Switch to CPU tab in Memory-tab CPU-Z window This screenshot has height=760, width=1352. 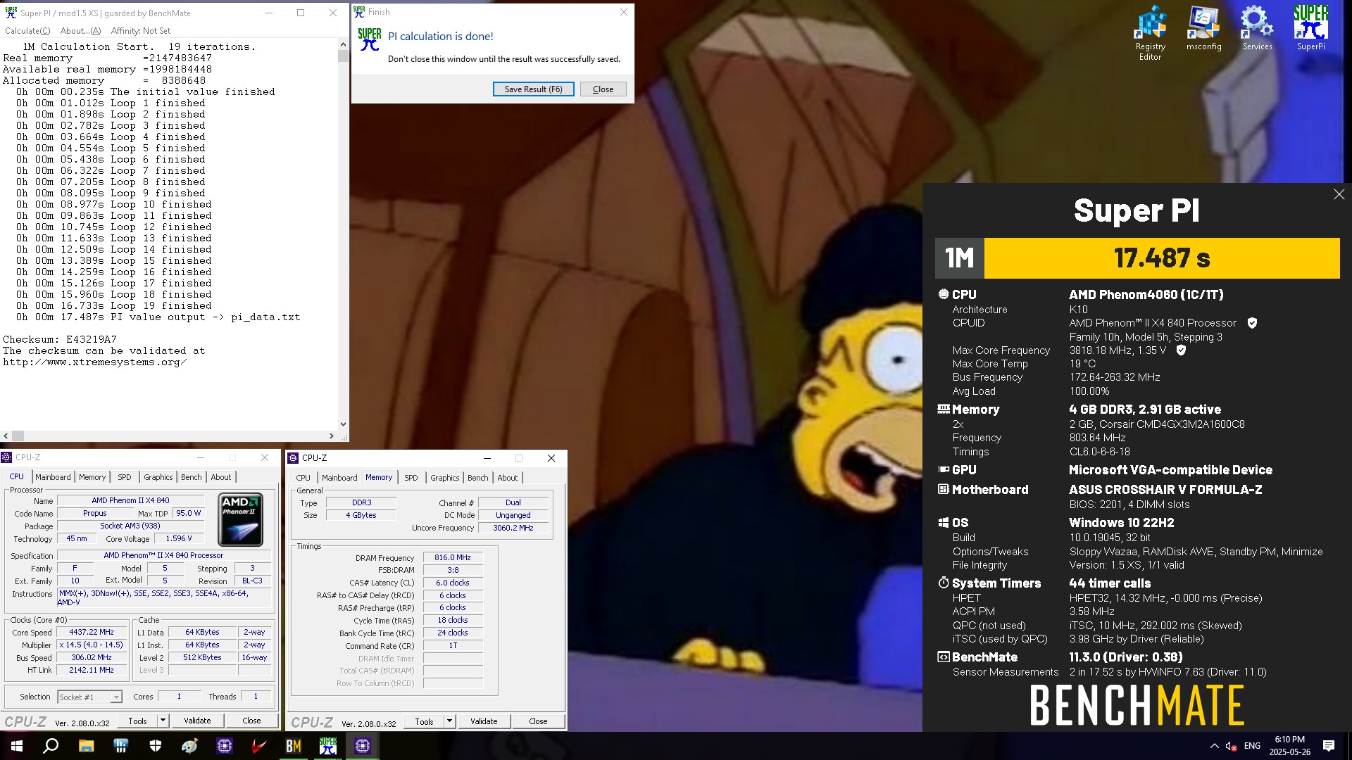303,478
